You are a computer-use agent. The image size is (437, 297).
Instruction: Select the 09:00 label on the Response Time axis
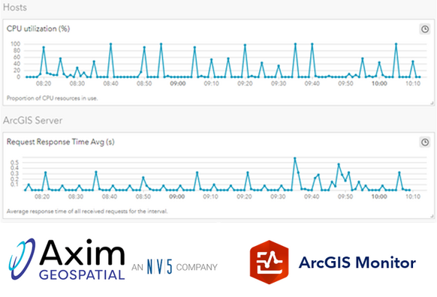click(x=177, y=196)
